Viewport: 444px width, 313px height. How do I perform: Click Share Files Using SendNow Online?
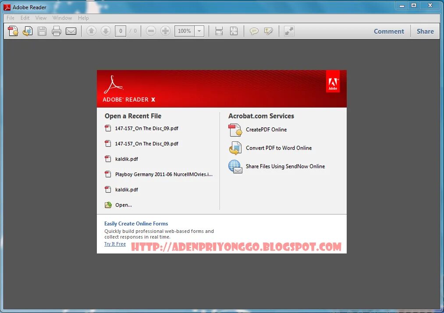tap(285, 166)
